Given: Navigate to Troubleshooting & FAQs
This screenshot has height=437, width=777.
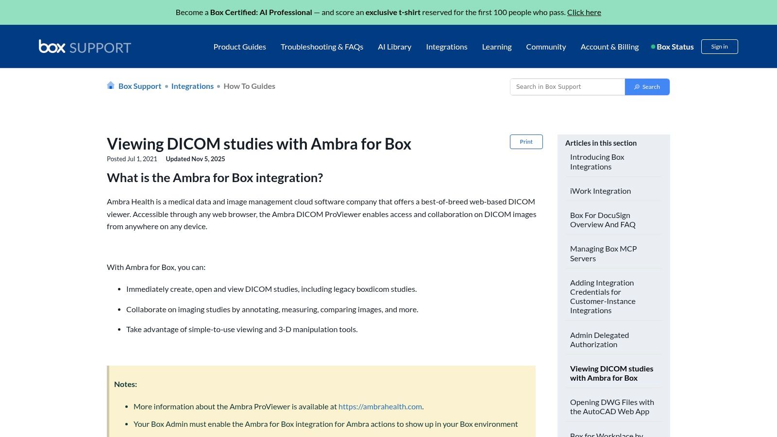Looking at the screenshot, I should tap(322, 47).
